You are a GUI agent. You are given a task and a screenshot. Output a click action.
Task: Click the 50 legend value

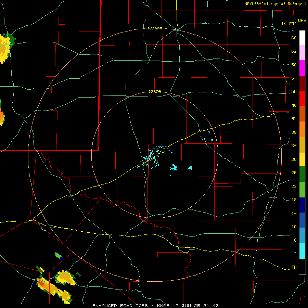(x=294, y=91)
